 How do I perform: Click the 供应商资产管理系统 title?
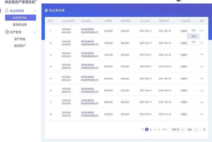click(20, 2)
